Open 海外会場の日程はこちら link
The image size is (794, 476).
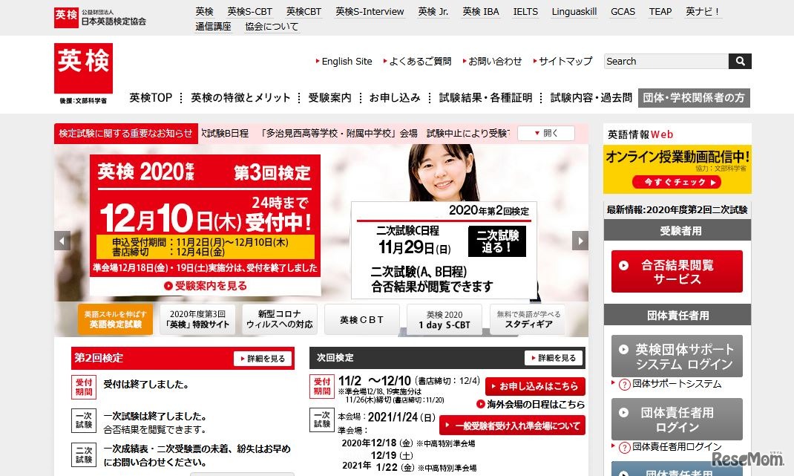click(536, 404)
